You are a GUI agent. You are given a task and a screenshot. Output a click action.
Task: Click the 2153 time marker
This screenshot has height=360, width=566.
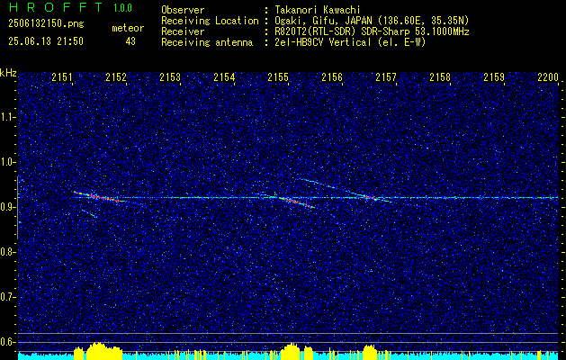click(170, 76)
